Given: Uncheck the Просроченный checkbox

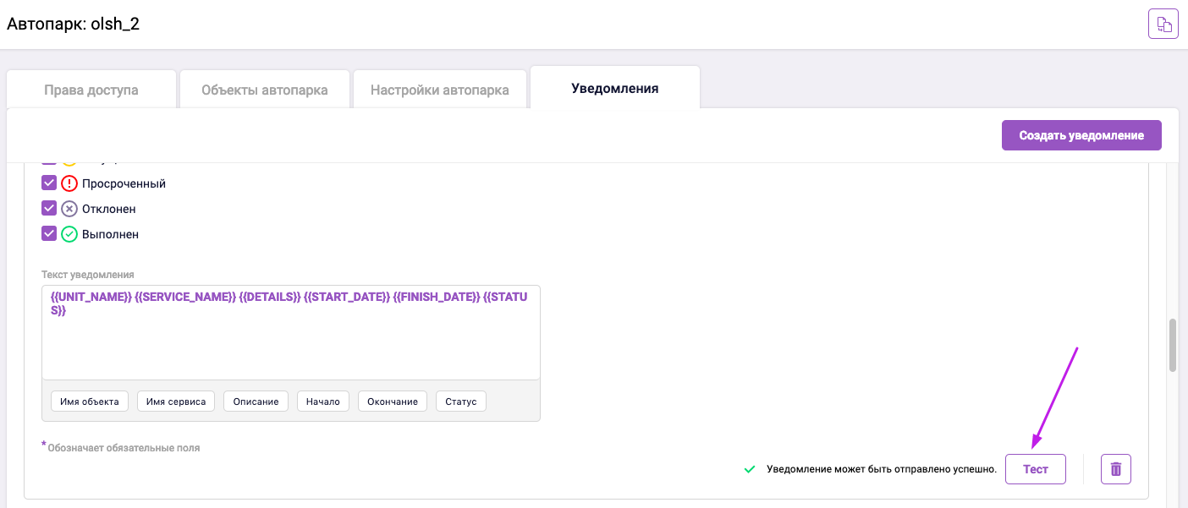Looking at the screenshot, I should click(x=49, y=183).
